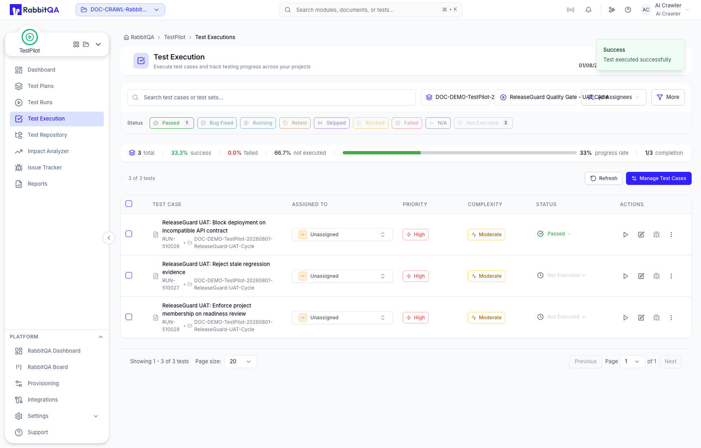The image size is (701, 448).
Task: Click the home icon in breadcrumb
Action: (x=126, y=37)
